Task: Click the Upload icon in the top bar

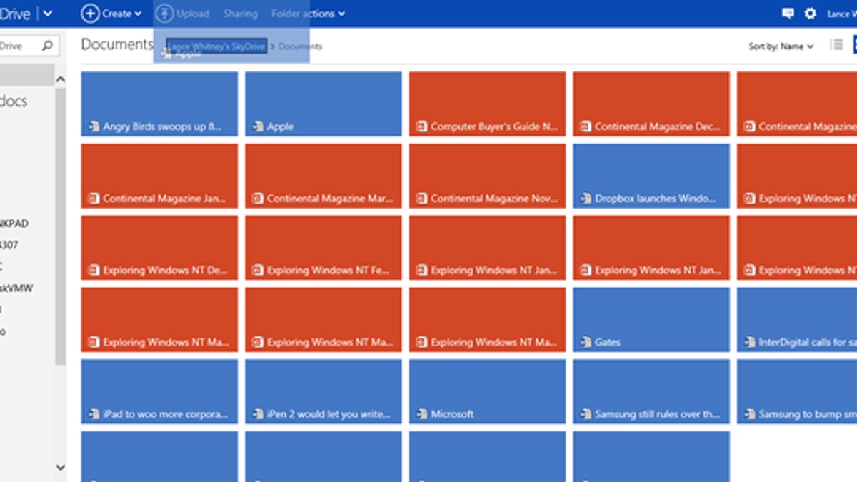Action: [x=166, y=13]
